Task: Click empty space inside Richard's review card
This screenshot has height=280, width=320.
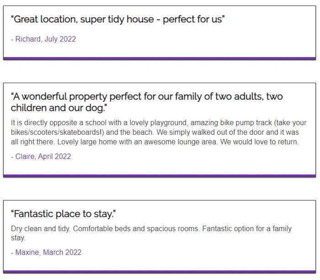Action: [204, 41]
